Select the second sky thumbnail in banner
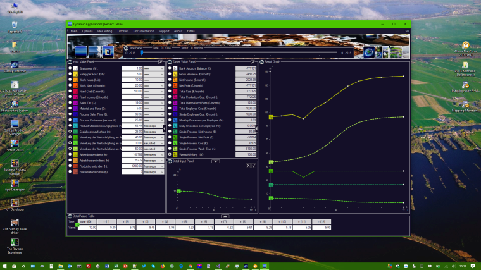 tap(94, 52)
